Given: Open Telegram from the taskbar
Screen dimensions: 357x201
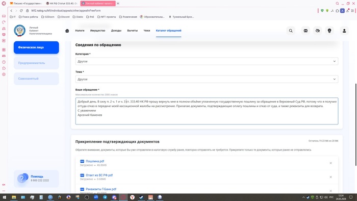Looking at the screenshot, I should coord(105,197).
